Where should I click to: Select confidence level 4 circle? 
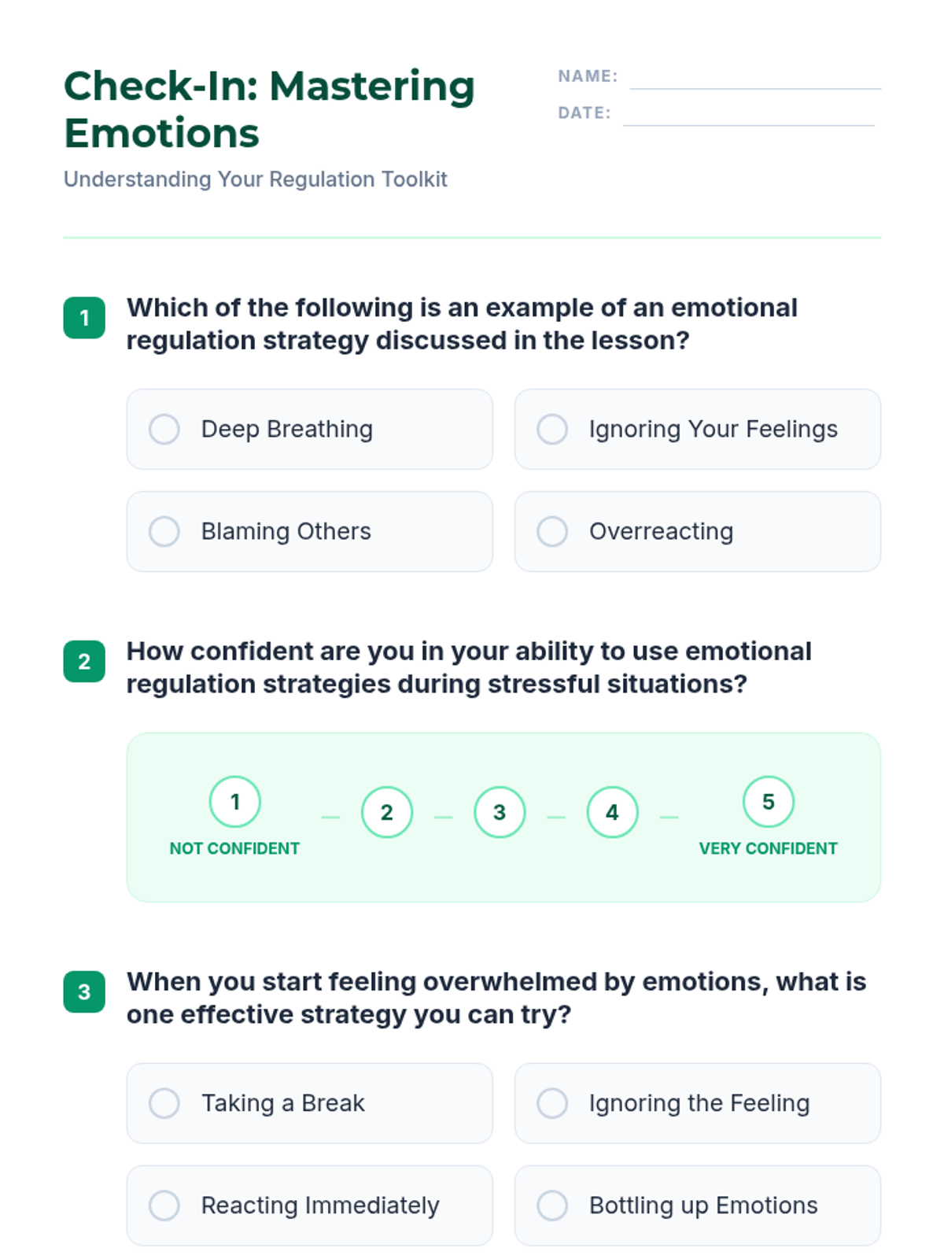click(x=612, y=812)
